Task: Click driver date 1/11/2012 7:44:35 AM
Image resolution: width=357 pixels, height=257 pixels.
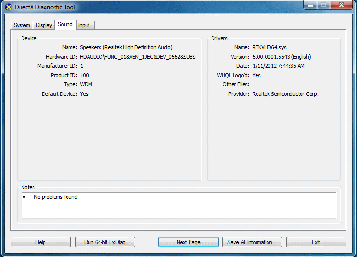Action: pos(279,66)
